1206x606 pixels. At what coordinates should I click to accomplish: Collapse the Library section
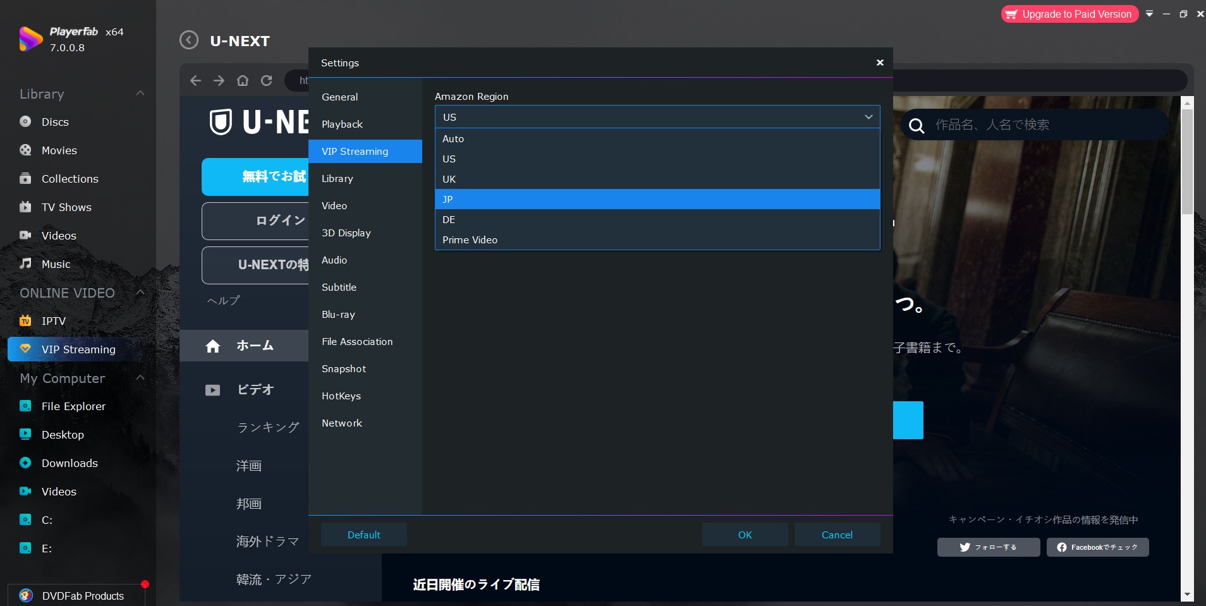tap(140, 94)
